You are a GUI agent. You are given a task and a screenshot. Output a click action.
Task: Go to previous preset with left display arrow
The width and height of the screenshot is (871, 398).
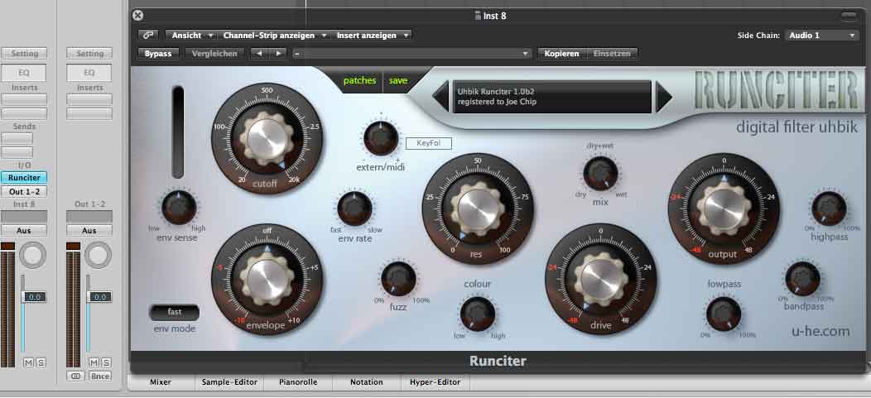[440, 97]
